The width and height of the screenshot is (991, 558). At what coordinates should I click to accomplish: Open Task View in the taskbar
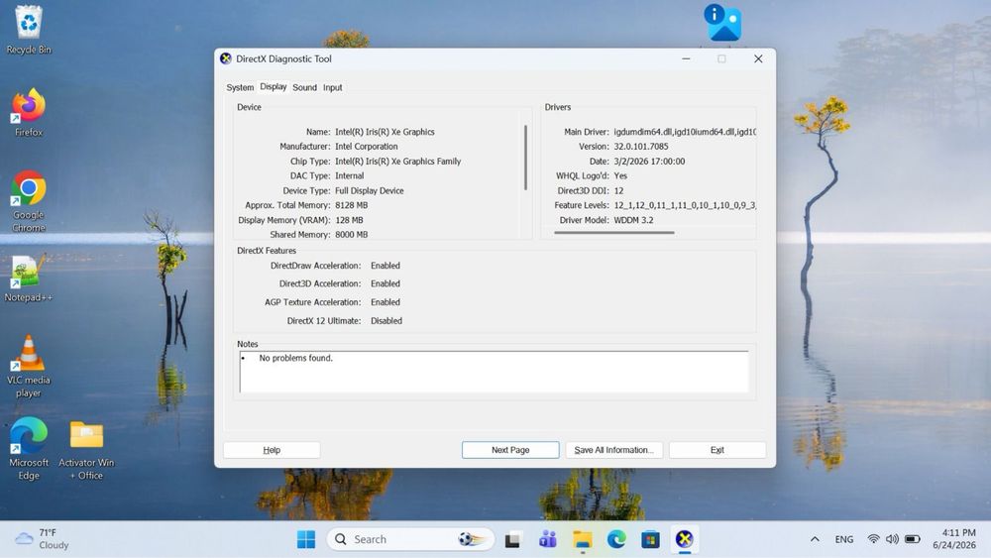[512, 540]
